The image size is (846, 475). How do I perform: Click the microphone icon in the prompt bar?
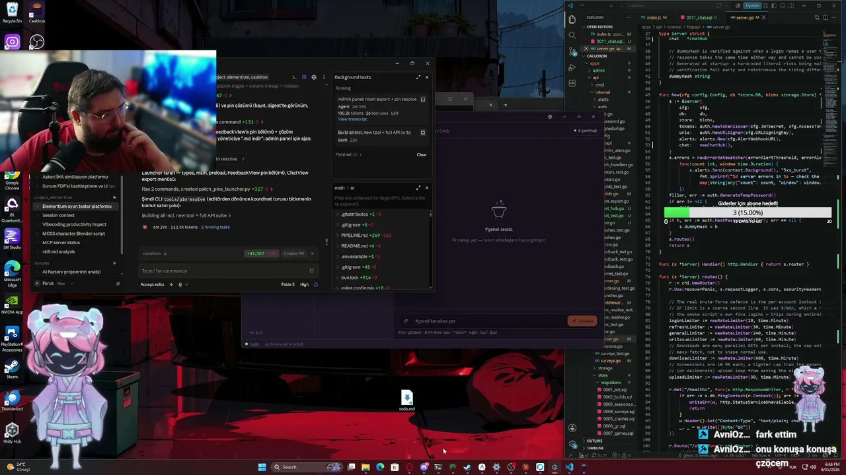pyautogui.click(x=180, y=284)
